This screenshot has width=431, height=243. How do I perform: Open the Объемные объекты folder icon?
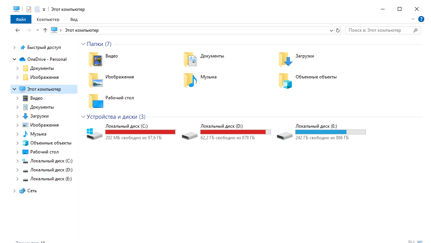[285, 81]
